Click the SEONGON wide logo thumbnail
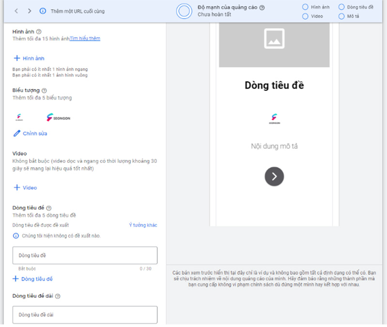Image resolution: width=387 pixels, height=327 pixels. 59,118
